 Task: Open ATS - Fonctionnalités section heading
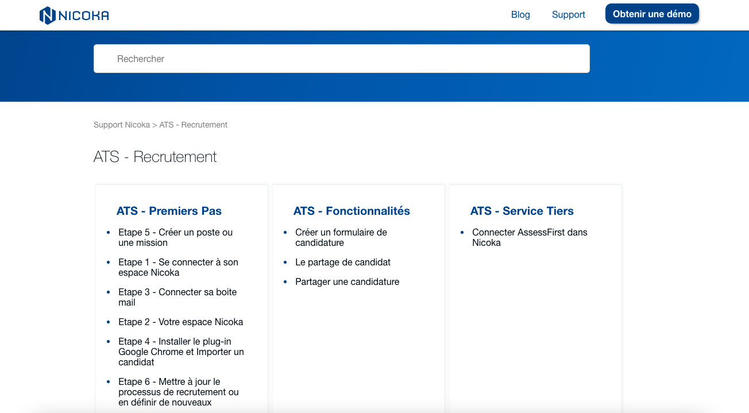tap(352, 211)
